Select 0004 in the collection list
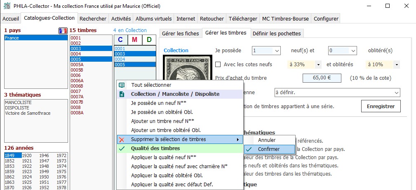The image size is (416, 190). [x=135, y=59]
